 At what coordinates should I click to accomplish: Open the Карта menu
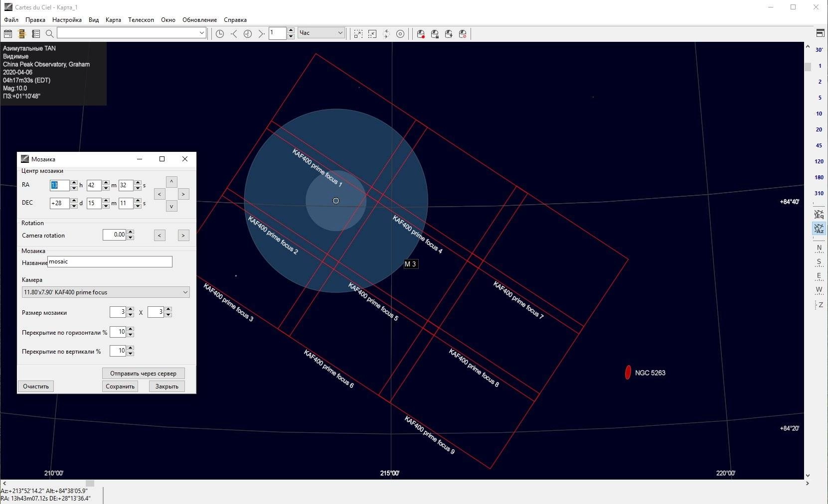coord(113,20)
